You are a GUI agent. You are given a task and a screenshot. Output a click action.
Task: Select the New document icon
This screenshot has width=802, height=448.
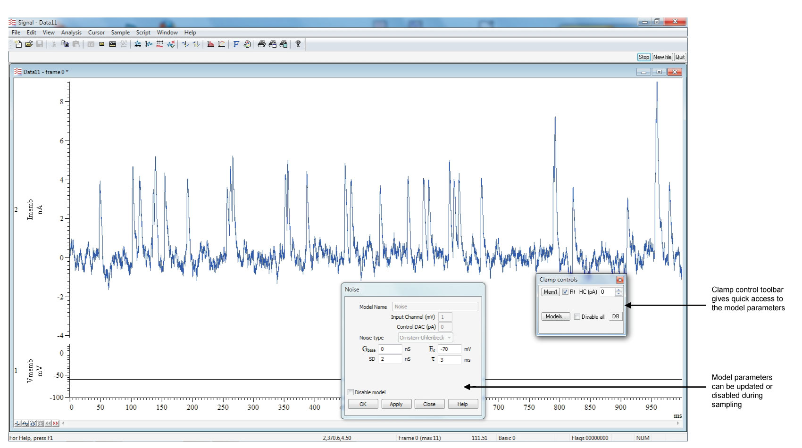[18, 44]
